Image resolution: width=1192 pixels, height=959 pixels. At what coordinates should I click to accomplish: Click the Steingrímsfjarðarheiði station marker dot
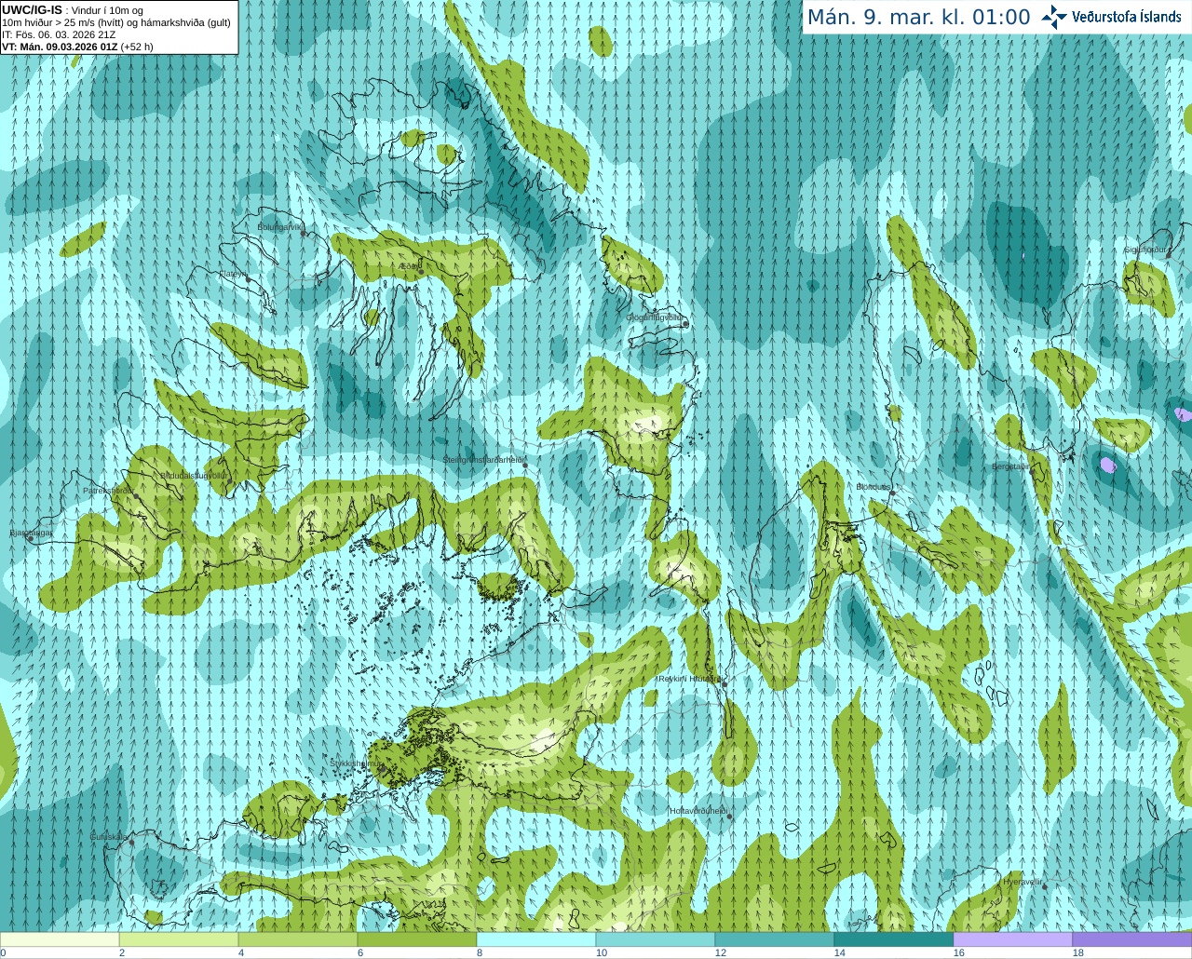[x=525, y=465]
